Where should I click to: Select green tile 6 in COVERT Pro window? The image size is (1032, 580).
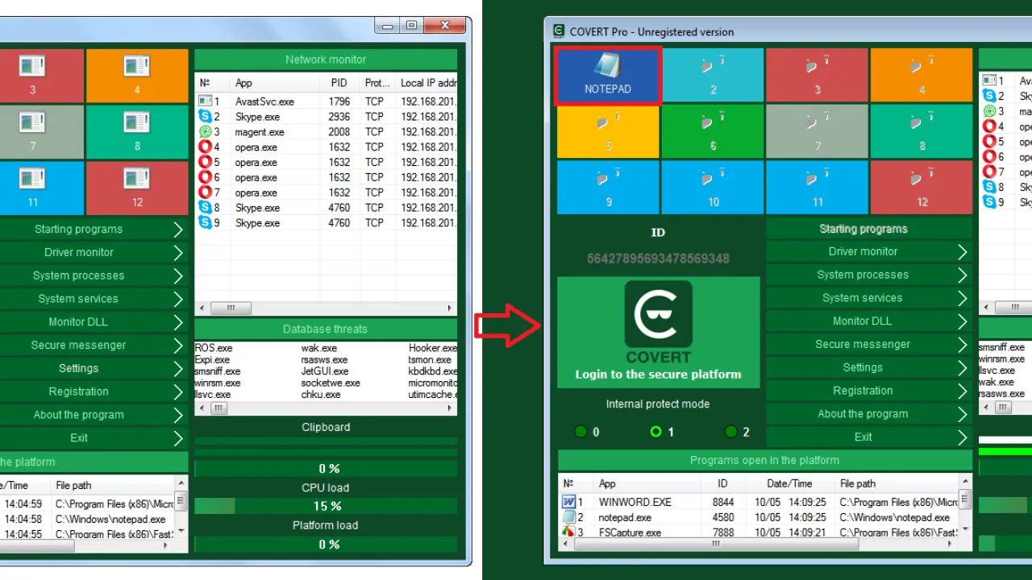click(x=713, y=132)
